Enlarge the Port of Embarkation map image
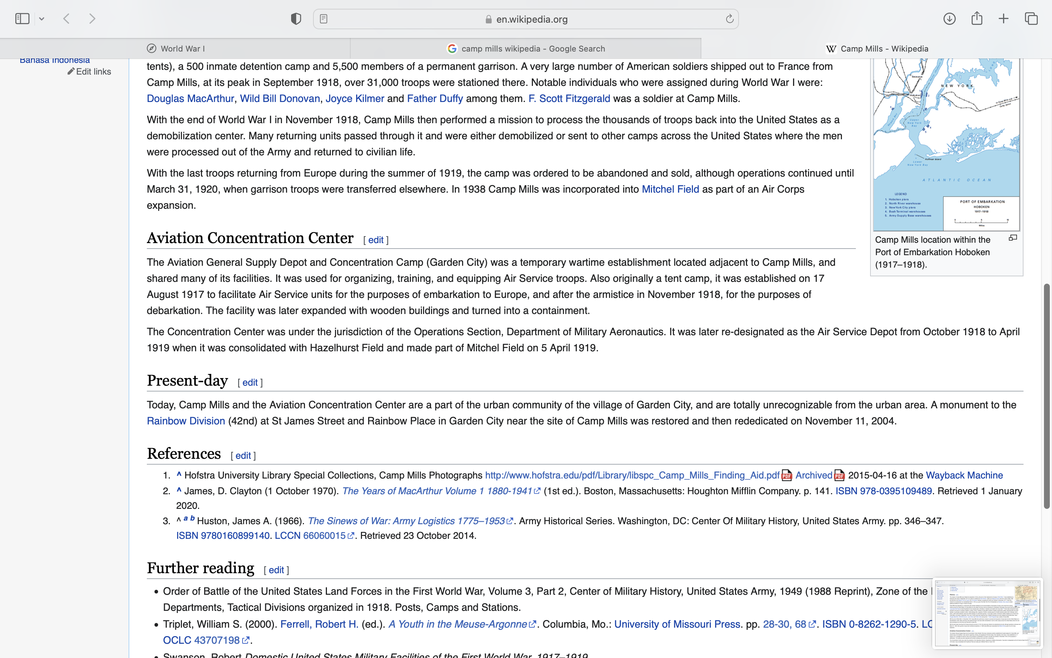 point(1013,238)
